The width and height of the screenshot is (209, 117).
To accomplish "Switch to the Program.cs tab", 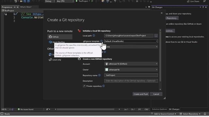I will click(x=7, y=7).
